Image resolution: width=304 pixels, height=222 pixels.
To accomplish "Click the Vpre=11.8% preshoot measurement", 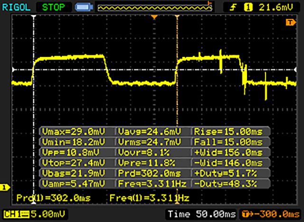I will [147, 163].
